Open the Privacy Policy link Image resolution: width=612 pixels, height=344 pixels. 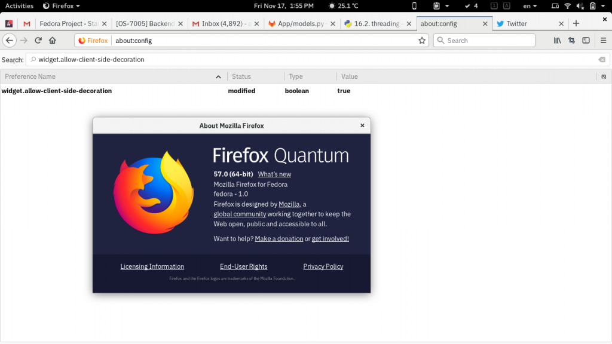pyautogui.click(x=323, y=266)
